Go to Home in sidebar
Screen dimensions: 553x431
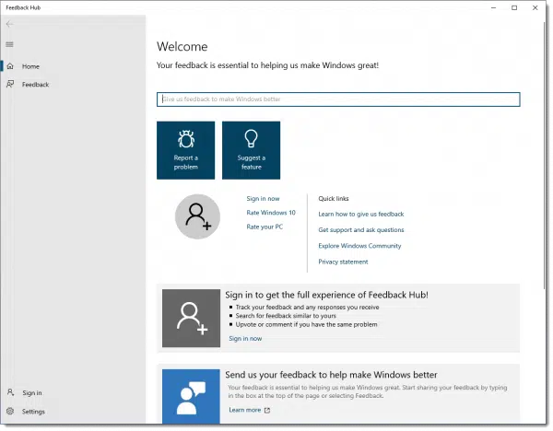coord(30,66)
